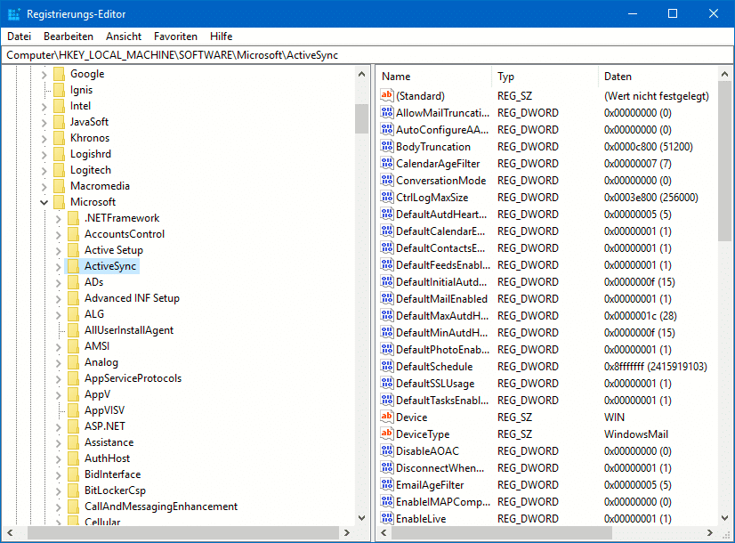
Task: Select the CtrlLogMaxSize binary icon
Action: [x=387, y=197]
